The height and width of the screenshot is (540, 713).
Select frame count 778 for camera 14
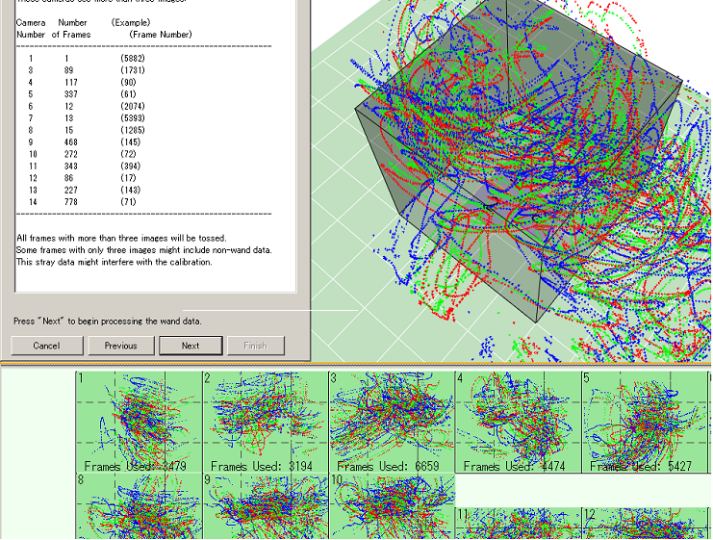71,202
